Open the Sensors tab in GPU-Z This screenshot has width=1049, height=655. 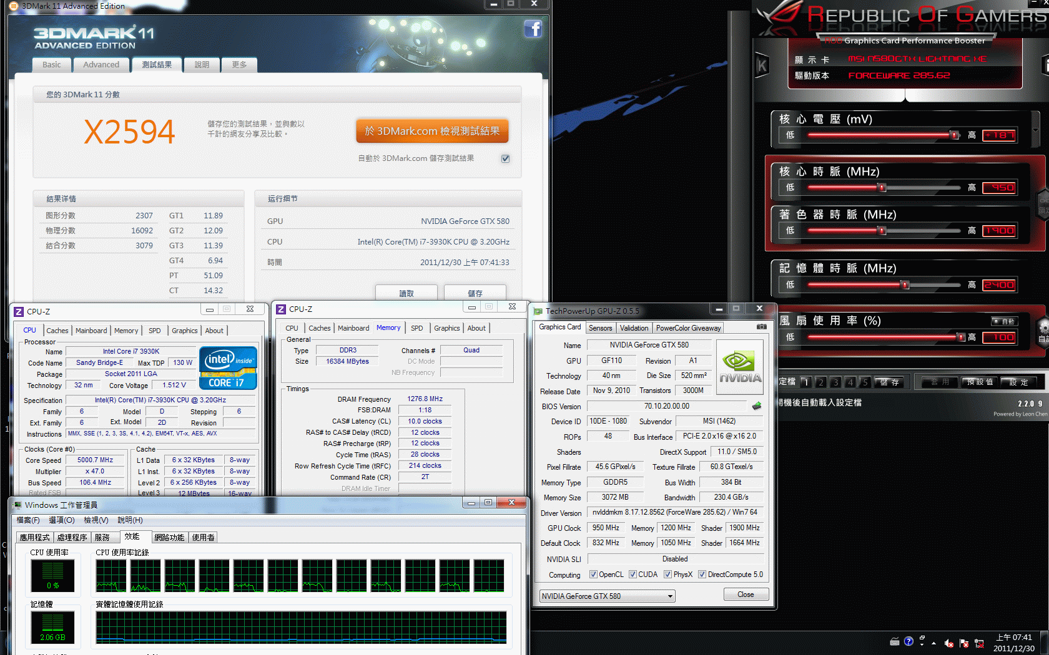[600, 328]
